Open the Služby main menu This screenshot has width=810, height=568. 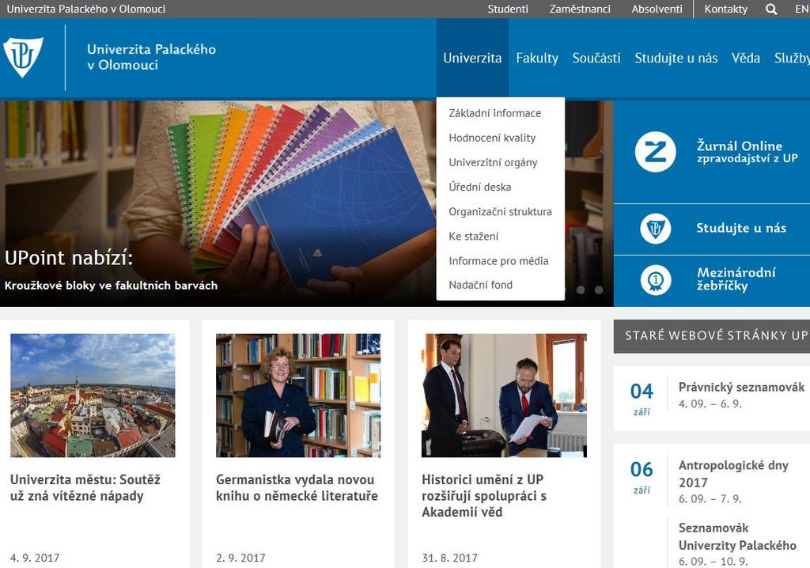[x=792, y=58]
